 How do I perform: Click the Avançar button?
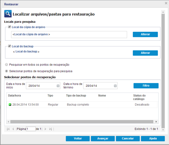click(103, 138)
